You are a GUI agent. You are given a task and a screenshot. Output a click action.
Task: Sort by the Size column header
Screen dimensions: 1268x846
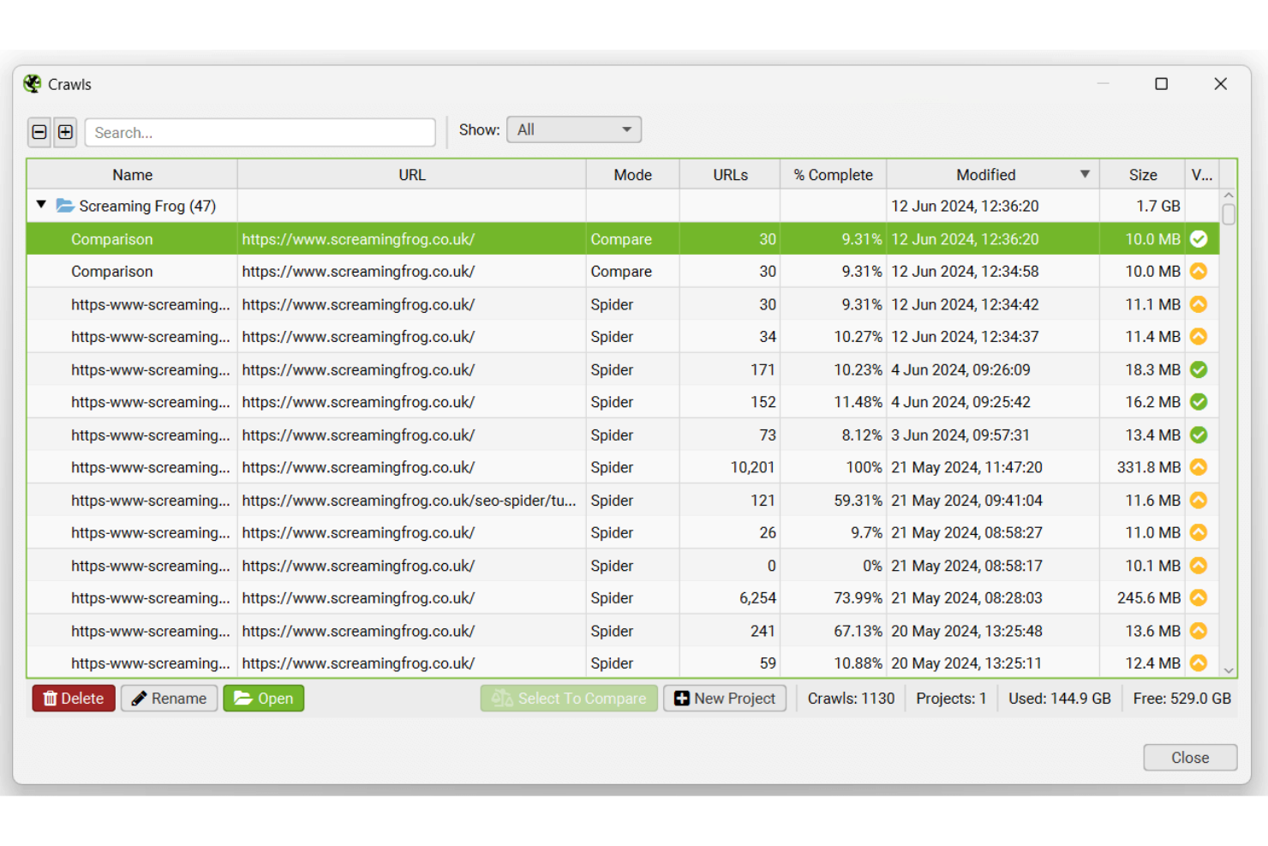tap(1143, 175)
